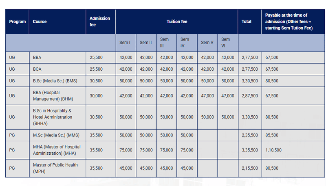The image size is (326, 186).
Task: Click the 2,15,500 total for MPH
Action: coord(249,168)
